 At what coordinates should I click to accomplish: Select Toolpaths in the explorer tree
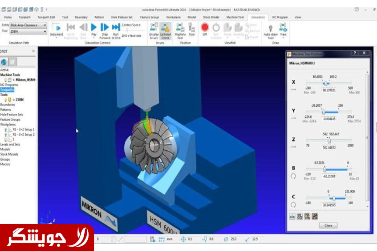click(7, 90)
